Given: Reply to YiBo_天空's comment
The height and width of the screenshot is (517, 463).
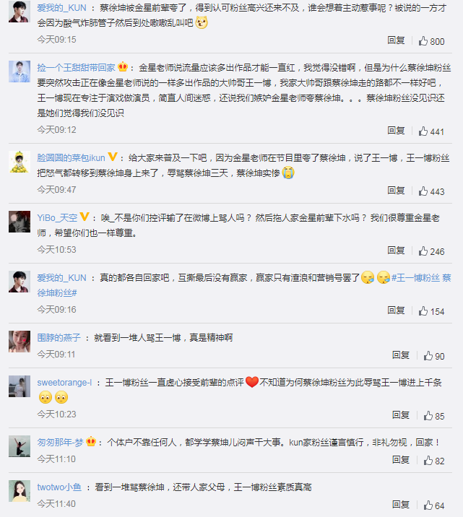Looking at the screenshot, I should click(x=396, y=251).
